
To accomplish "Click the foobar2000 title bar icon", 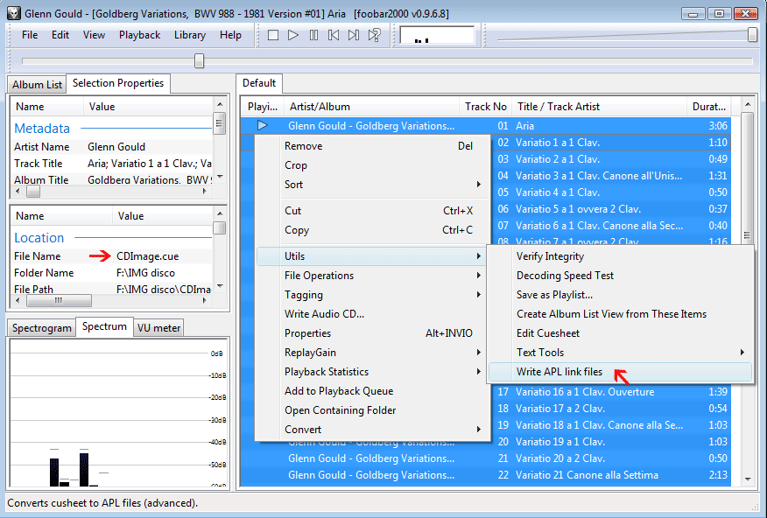I will 14,13.
